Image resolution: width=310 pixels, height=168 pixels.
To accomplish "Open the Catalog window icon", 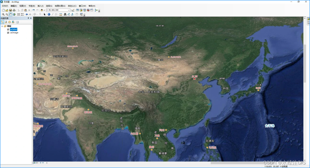I will pos(81,10).
